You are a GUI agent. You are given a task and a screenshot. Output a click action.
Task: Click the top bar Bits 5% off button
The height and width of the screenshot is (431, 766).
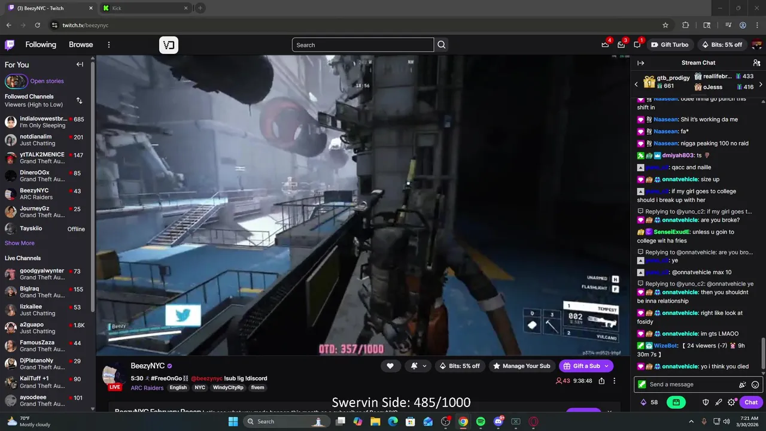click(722, 45)
